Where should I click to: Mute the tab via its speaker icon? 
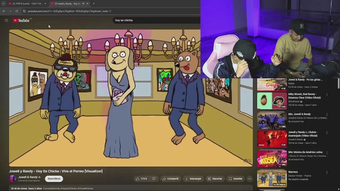click(83, 3)
